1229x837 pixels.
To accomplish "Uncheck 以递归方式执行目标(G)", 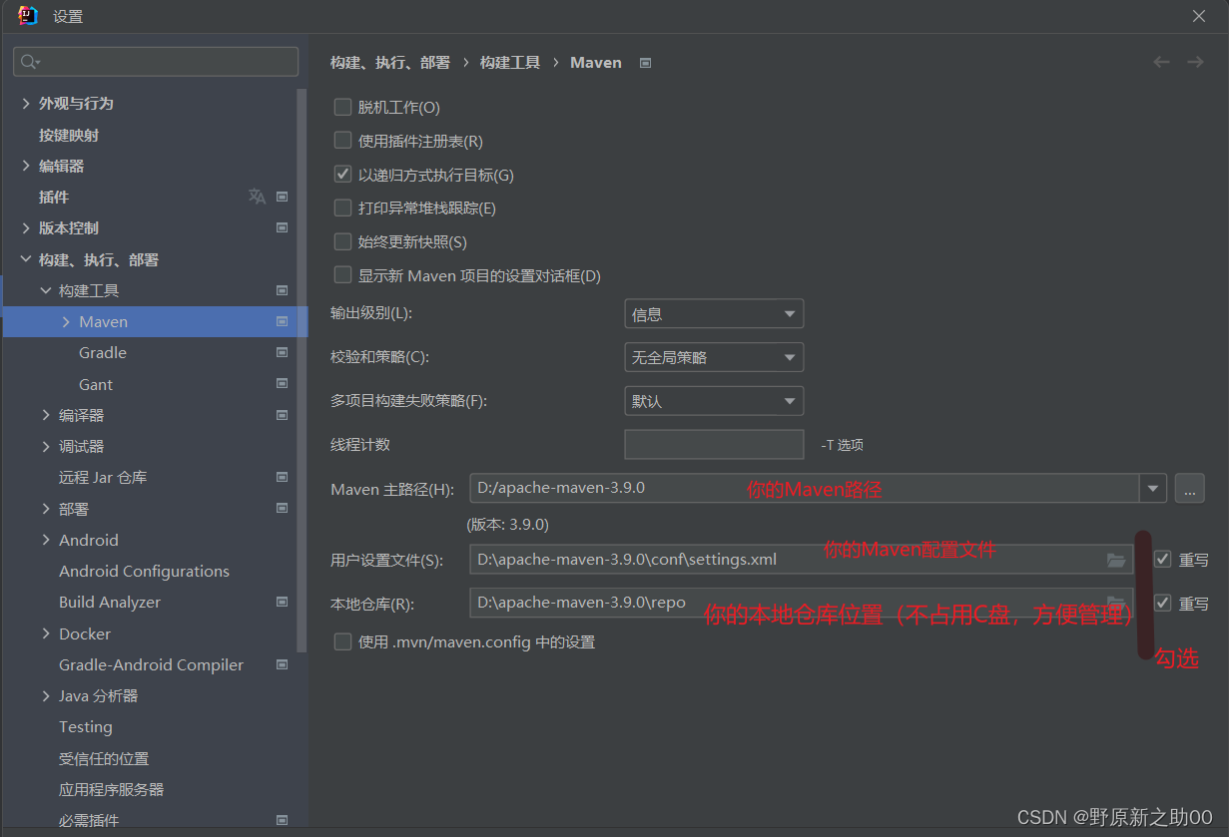I will (342, 174).
